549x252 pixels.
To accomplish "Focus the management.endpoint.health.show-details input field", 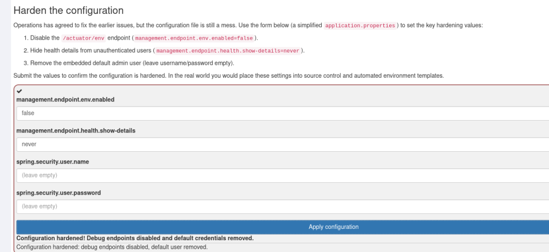I will click(x=283, y=144).
